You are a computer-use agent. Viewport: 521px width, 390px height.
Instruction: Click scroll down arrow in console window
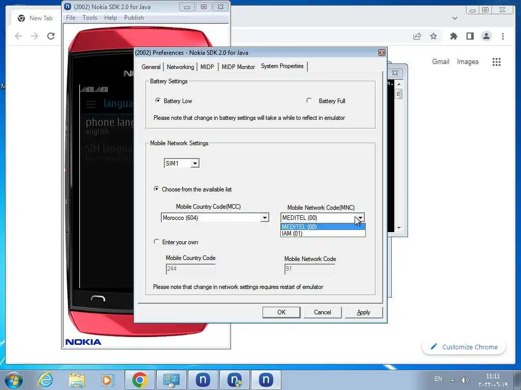click(x=399, y=228)
